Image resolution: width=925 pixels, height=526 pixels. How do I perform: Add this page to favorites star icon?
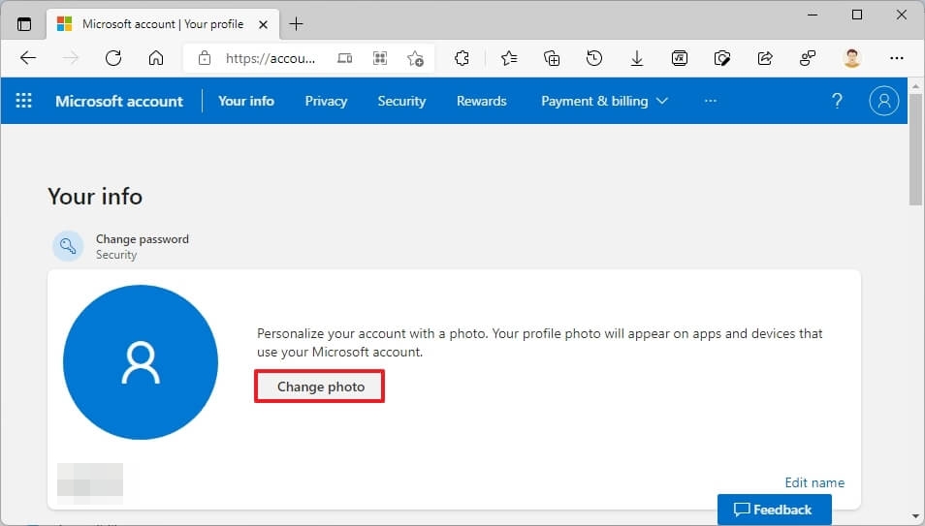[x=415, y=58]
